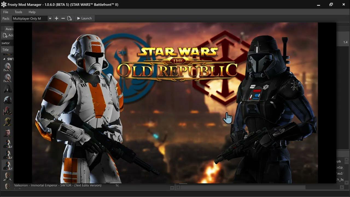
Task: Click the Old Republic preview image overlay
Action: pyautogui.click(x=175, y=103)
